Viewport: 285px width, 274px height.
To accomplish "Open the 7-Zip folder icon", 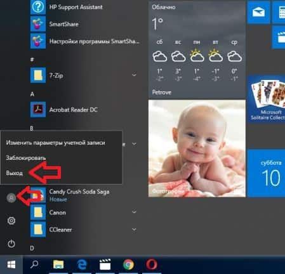I will pyautogui.click(x=38, y=75).
